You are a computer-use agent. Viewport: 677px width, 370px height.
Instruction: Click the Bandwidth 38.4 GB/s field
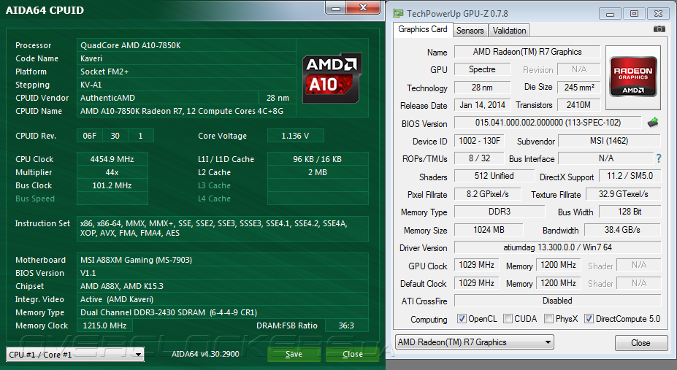[623, 230]
